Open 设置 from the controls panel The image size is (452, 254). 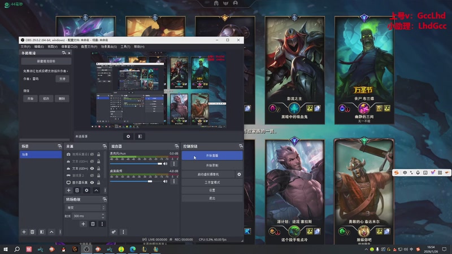pos(212,190)
